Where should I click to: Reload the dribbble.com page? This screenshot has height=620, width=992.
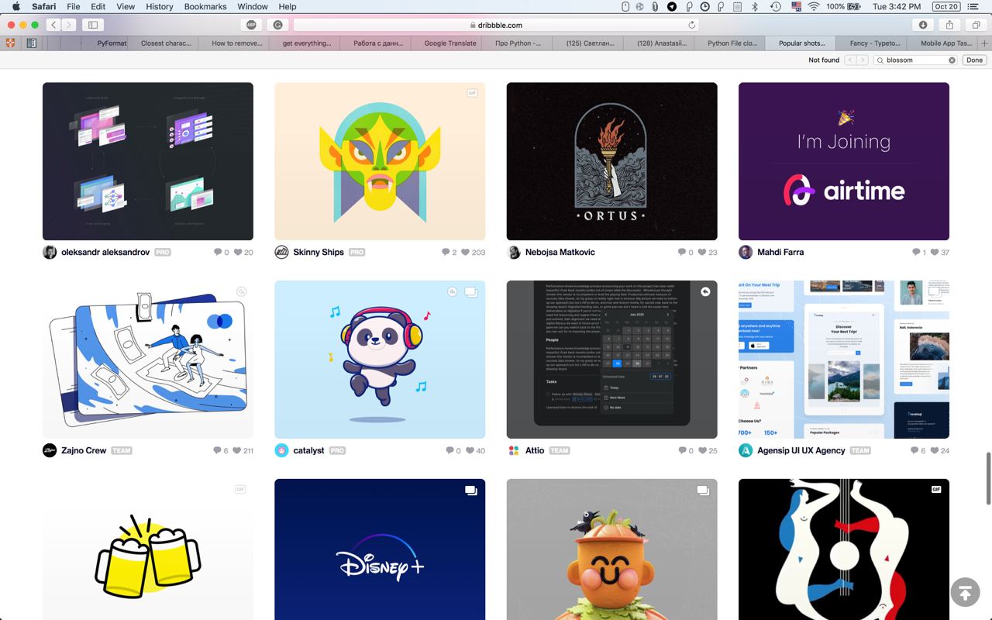click(x=692, y=25)
